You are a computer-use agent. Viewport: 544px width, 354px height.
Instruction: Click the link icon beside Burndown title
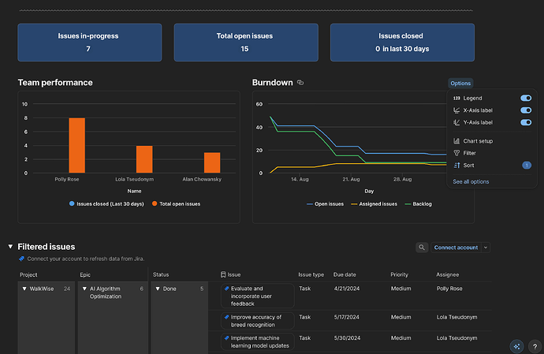[300, 83]
